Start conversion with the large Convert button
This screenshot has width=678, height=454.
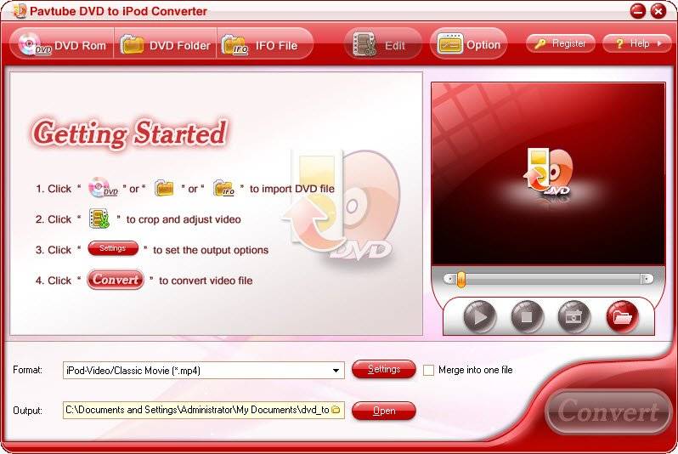(x=609, y=411)
